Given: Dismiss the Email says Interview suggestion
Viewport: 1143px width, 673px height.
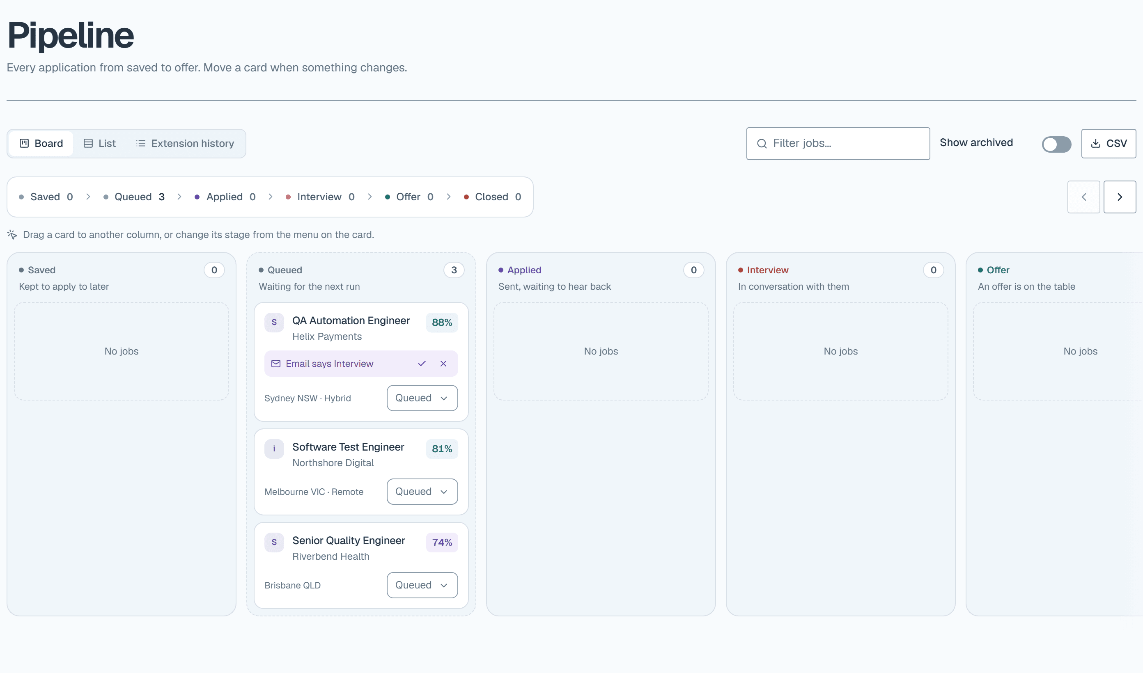Looking at the screenshot, I should 443,364.
